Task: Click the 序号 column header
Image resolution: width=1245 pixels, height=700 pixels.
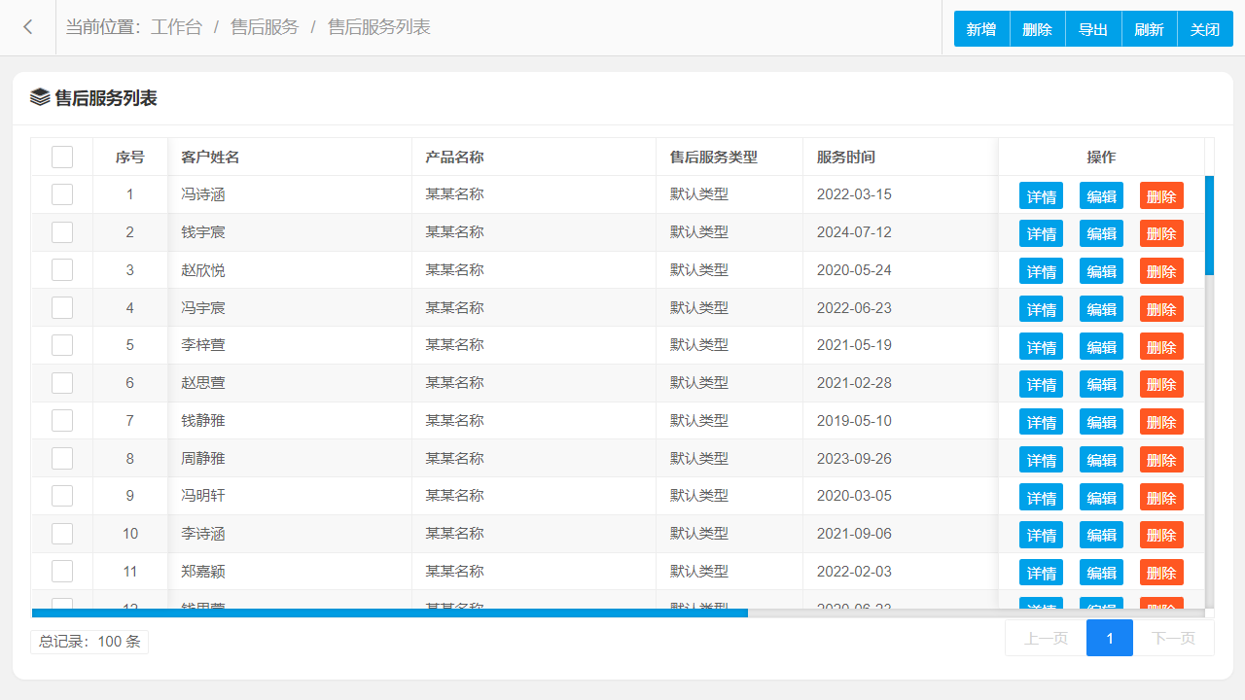Action: click(x=130, y=157)
